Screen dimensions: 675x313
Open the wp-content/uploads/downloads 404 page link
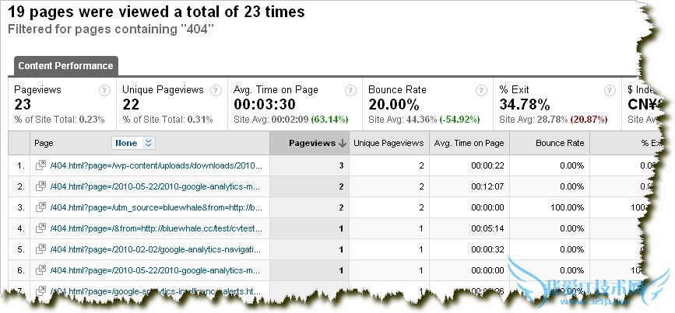pyautogui.click(x=155, y=165)
